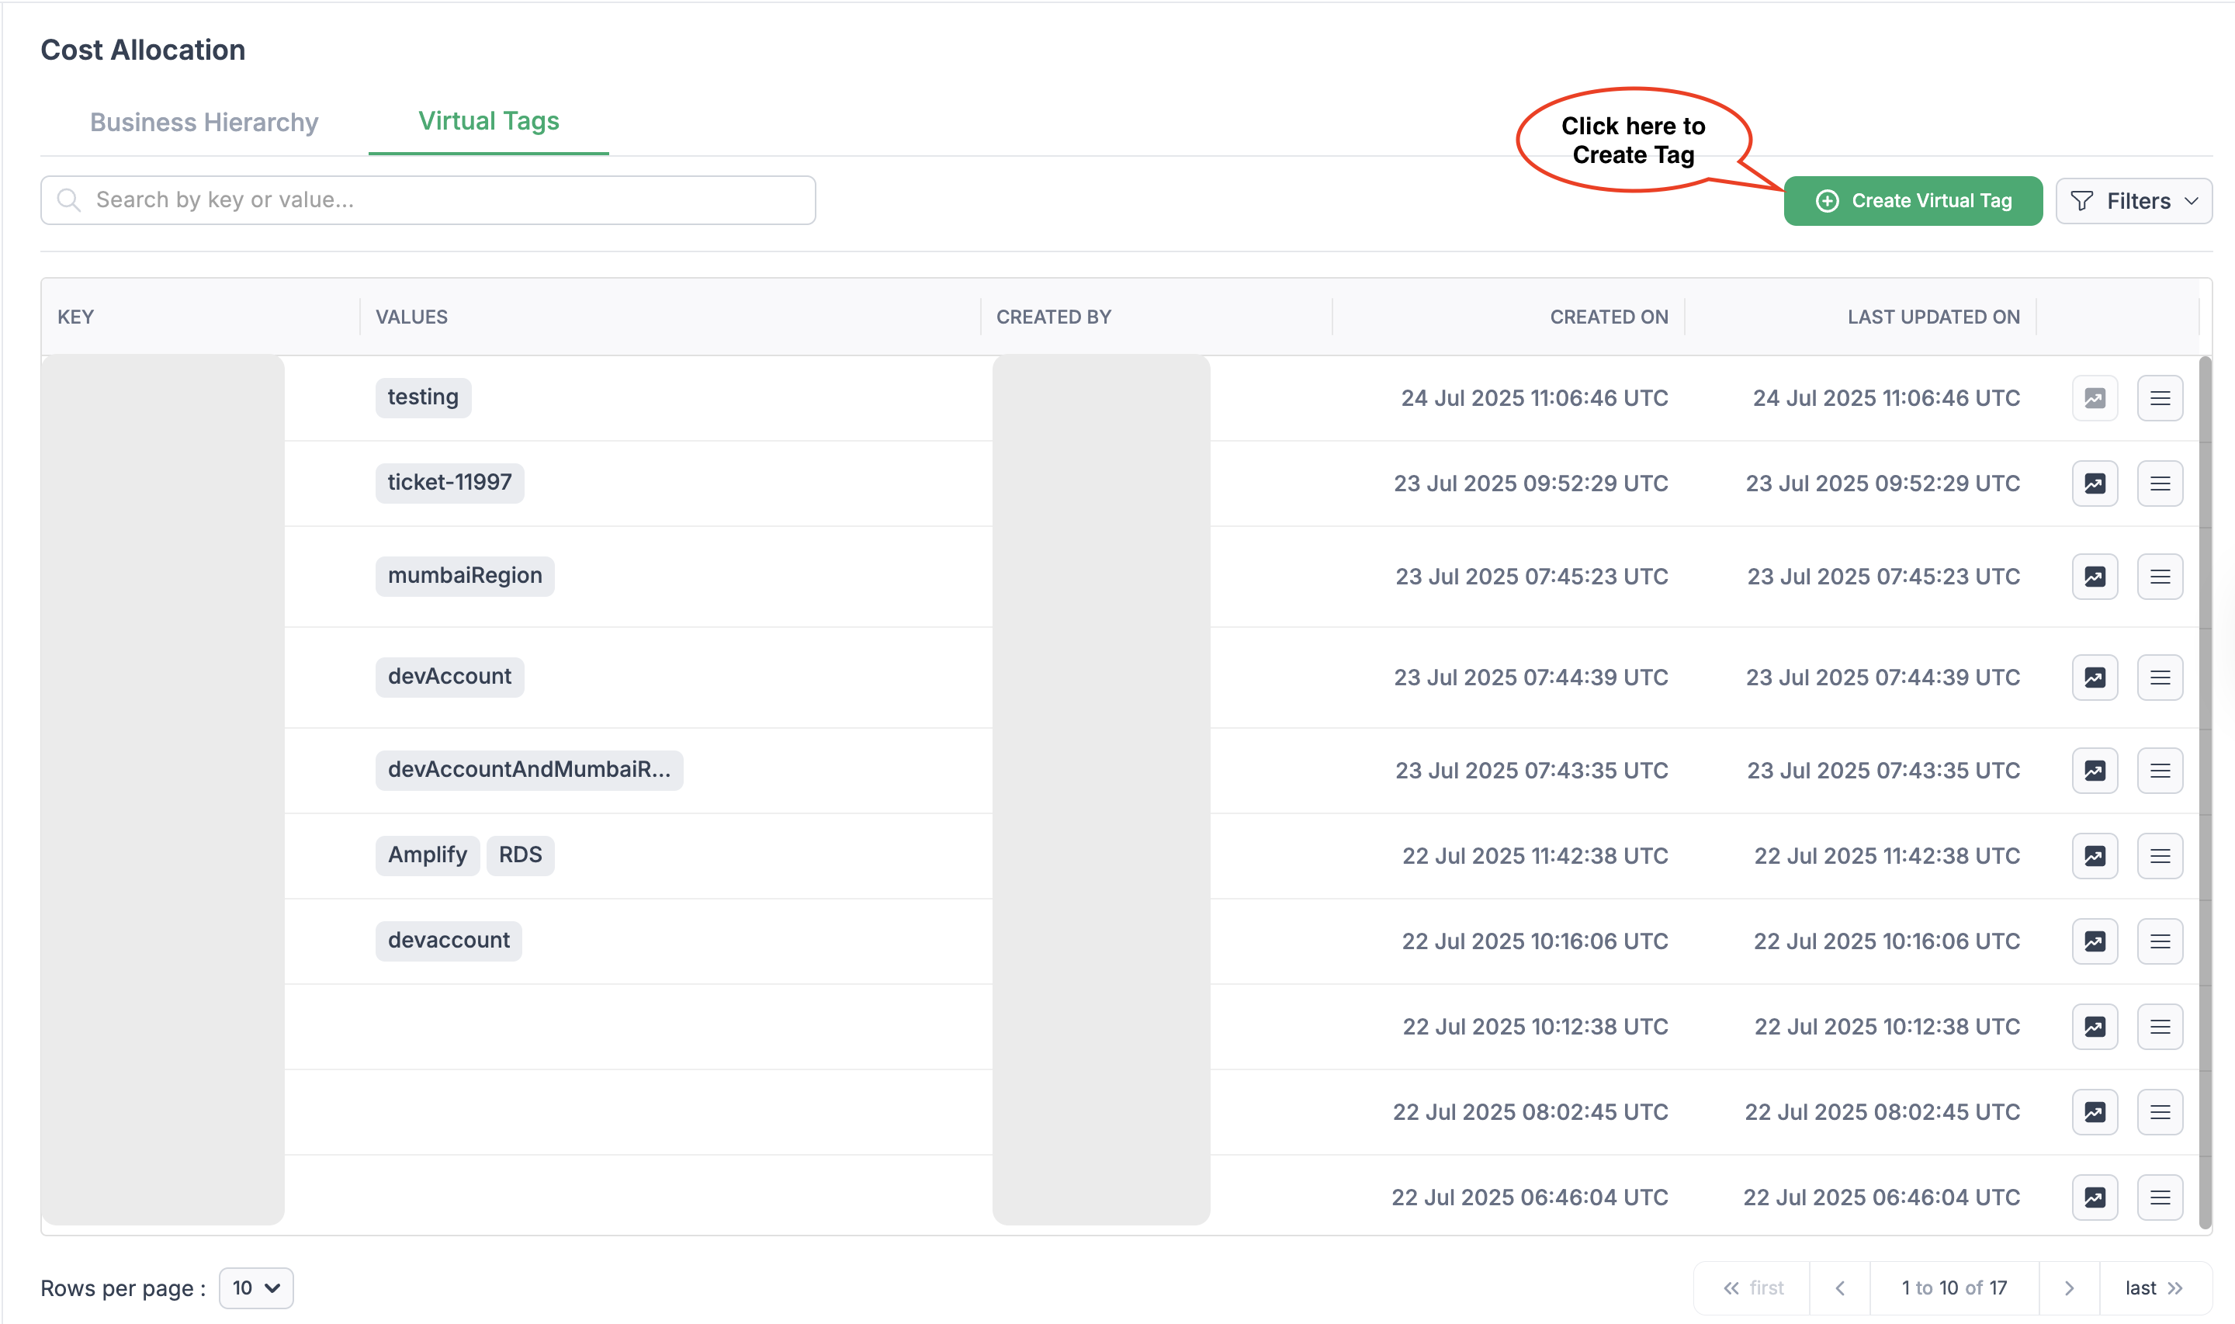
Task: Go to next page with right chevron
Action: [x=2069, y=1288]
